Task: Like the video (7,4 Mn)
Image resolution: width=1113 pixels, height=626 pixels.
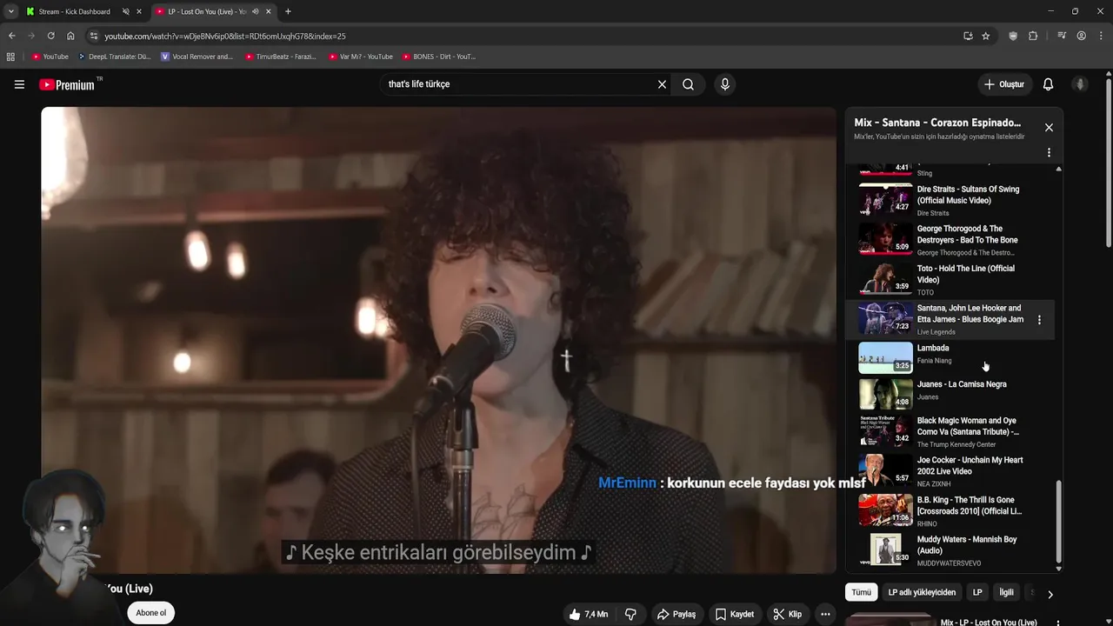Action: tap(588, 614)
